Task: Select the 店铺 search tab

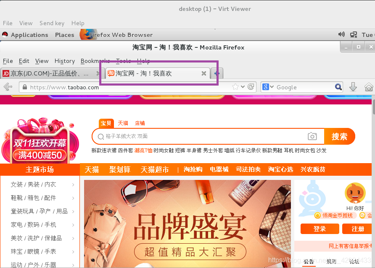Action: click(140, 123)
